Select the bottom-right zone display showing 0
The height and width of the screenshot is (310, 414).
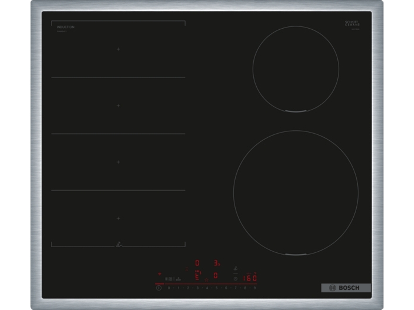tap(216, 276)
